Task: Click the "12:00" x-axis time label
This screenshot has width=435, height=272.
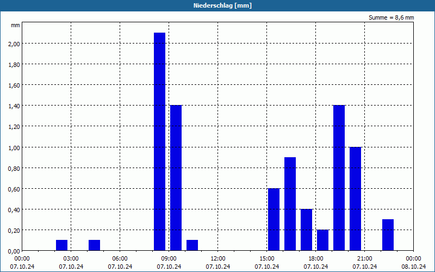Action: 218,259
